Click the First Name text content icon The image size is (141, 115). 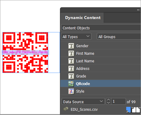click(x=71, y=54)
